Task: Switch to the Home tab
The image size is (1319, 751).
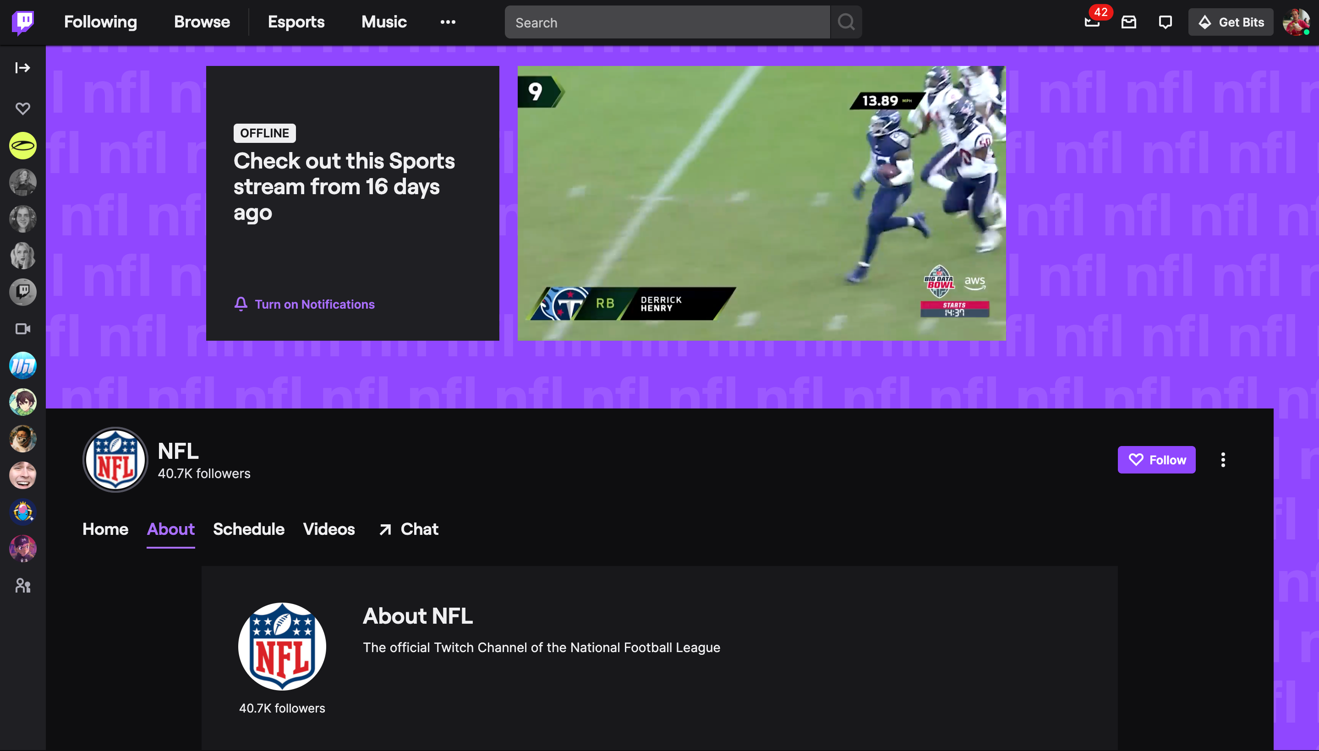Action: tap(105, 529)
